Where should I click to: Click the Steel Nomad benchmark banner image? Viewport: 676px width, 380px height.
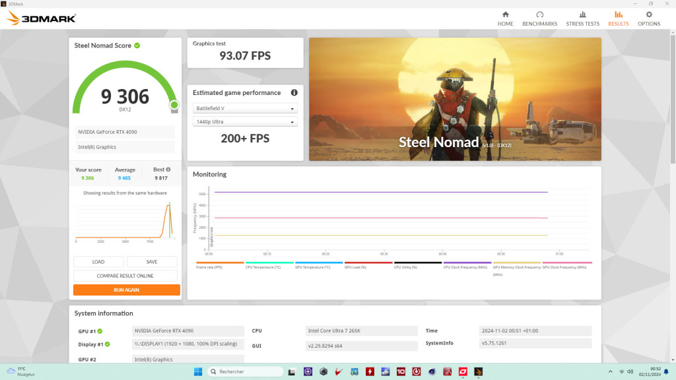pyautogui.click(x=455, y=99)
